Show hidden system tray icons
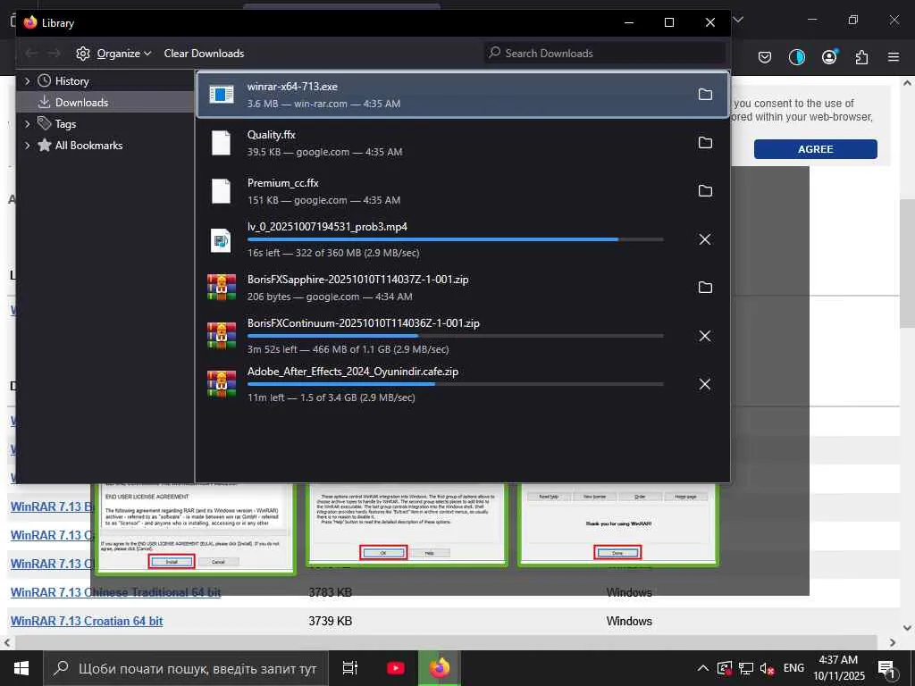 (x=703, y=668)
